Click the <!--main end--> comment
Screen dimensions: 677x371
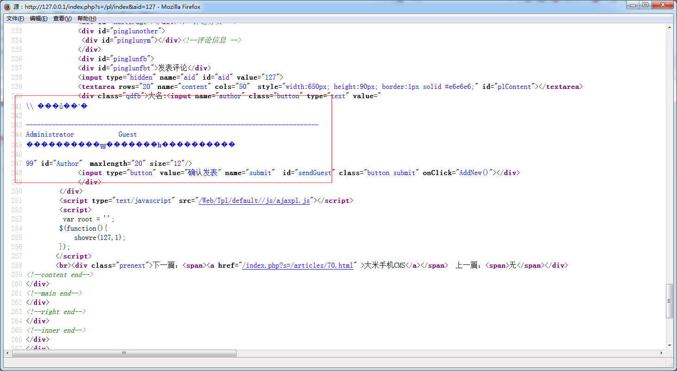(x=55, y=293)
